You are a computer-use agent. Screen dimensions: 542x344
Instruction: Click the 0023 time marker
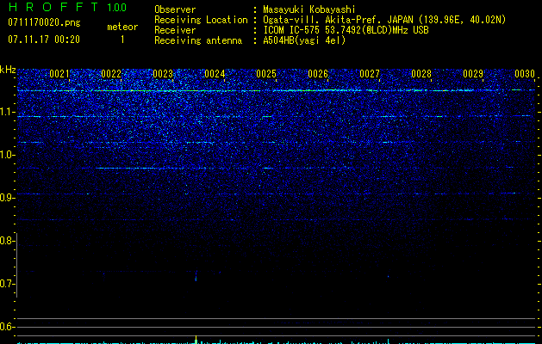[x=163, y=74]
